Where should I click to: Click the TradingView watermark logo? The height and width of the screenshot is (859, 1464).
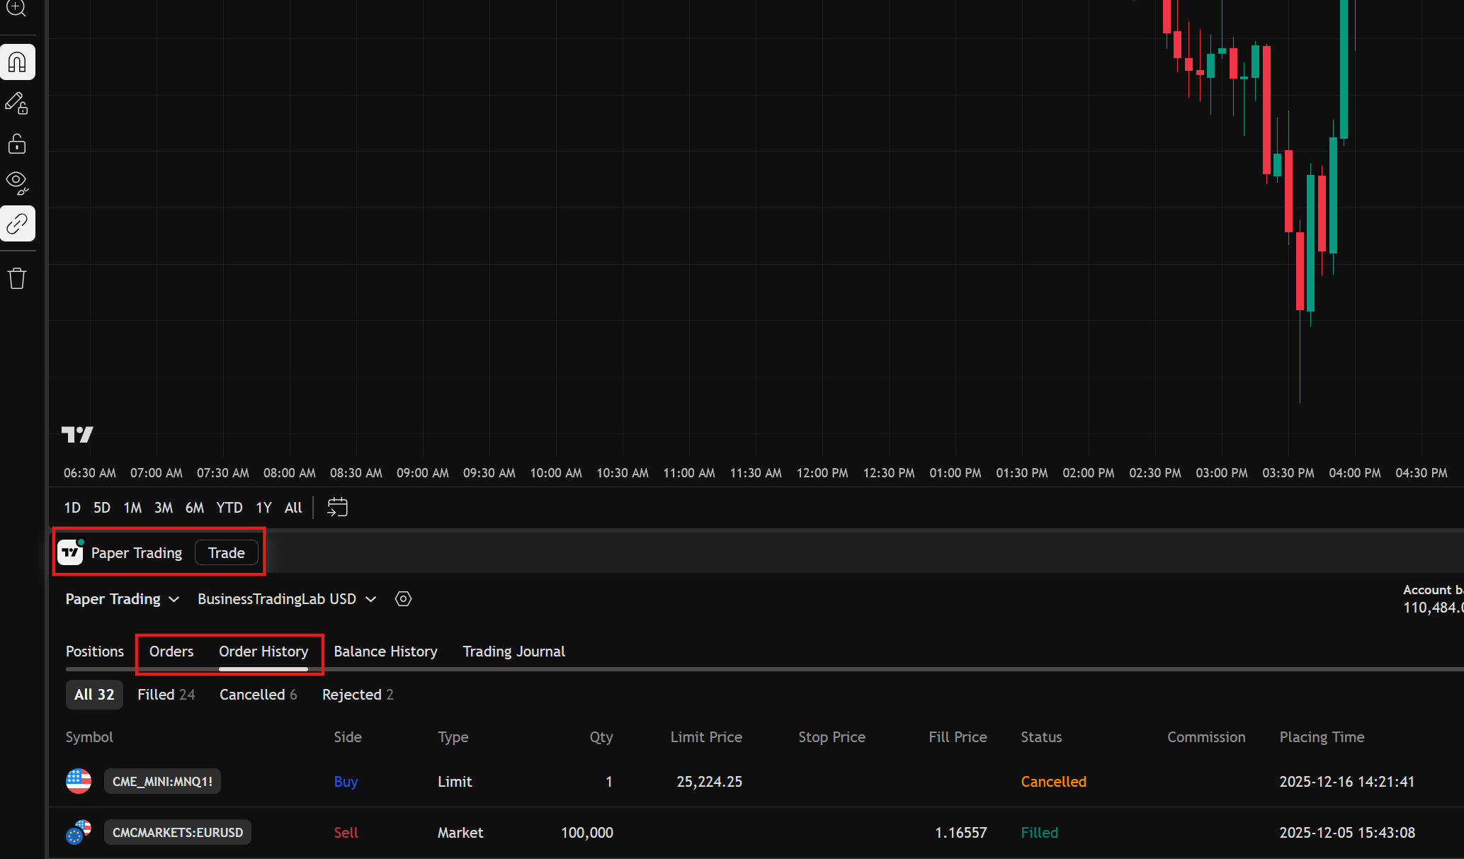tap(78, 434)
